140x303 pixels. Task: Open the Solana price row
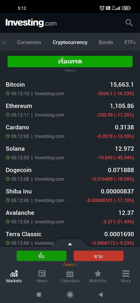[x=70, y=153]
